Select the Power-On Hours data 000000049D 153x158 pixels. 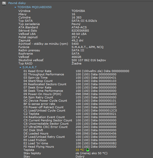point(108,94)
